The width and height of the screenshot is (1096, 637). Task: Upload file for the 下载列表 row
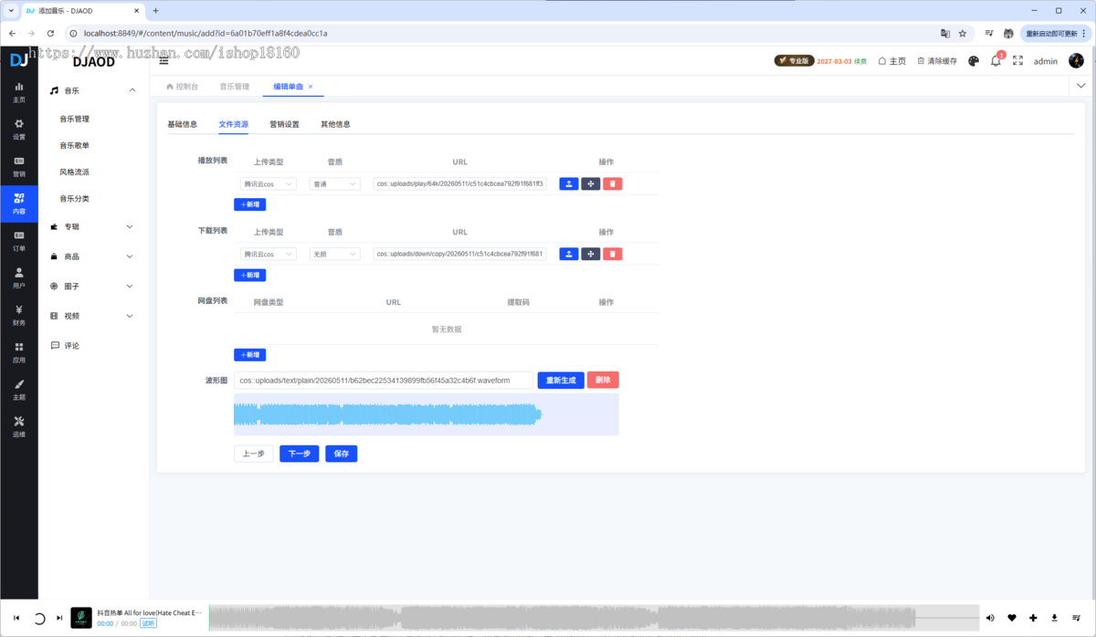tap(568, 254)
